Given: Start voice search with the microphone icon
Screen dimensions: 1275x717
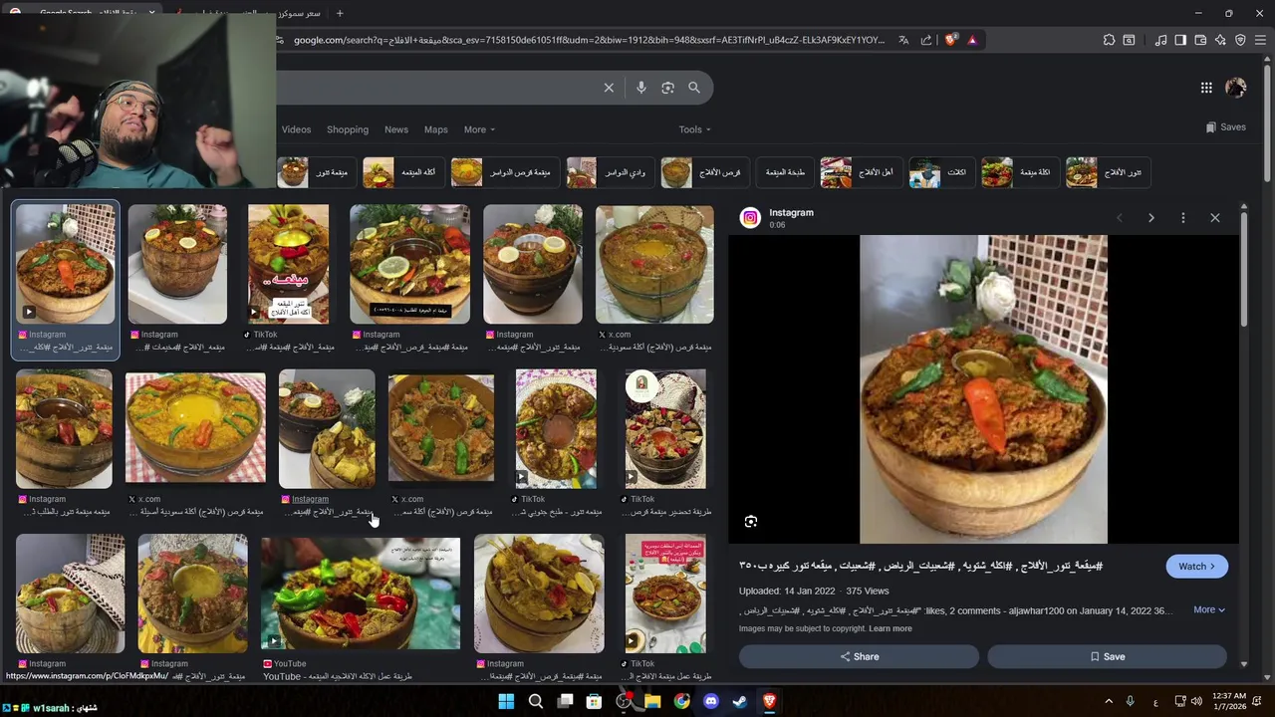Looking at the screenshot, I should [x=641, y=88].
